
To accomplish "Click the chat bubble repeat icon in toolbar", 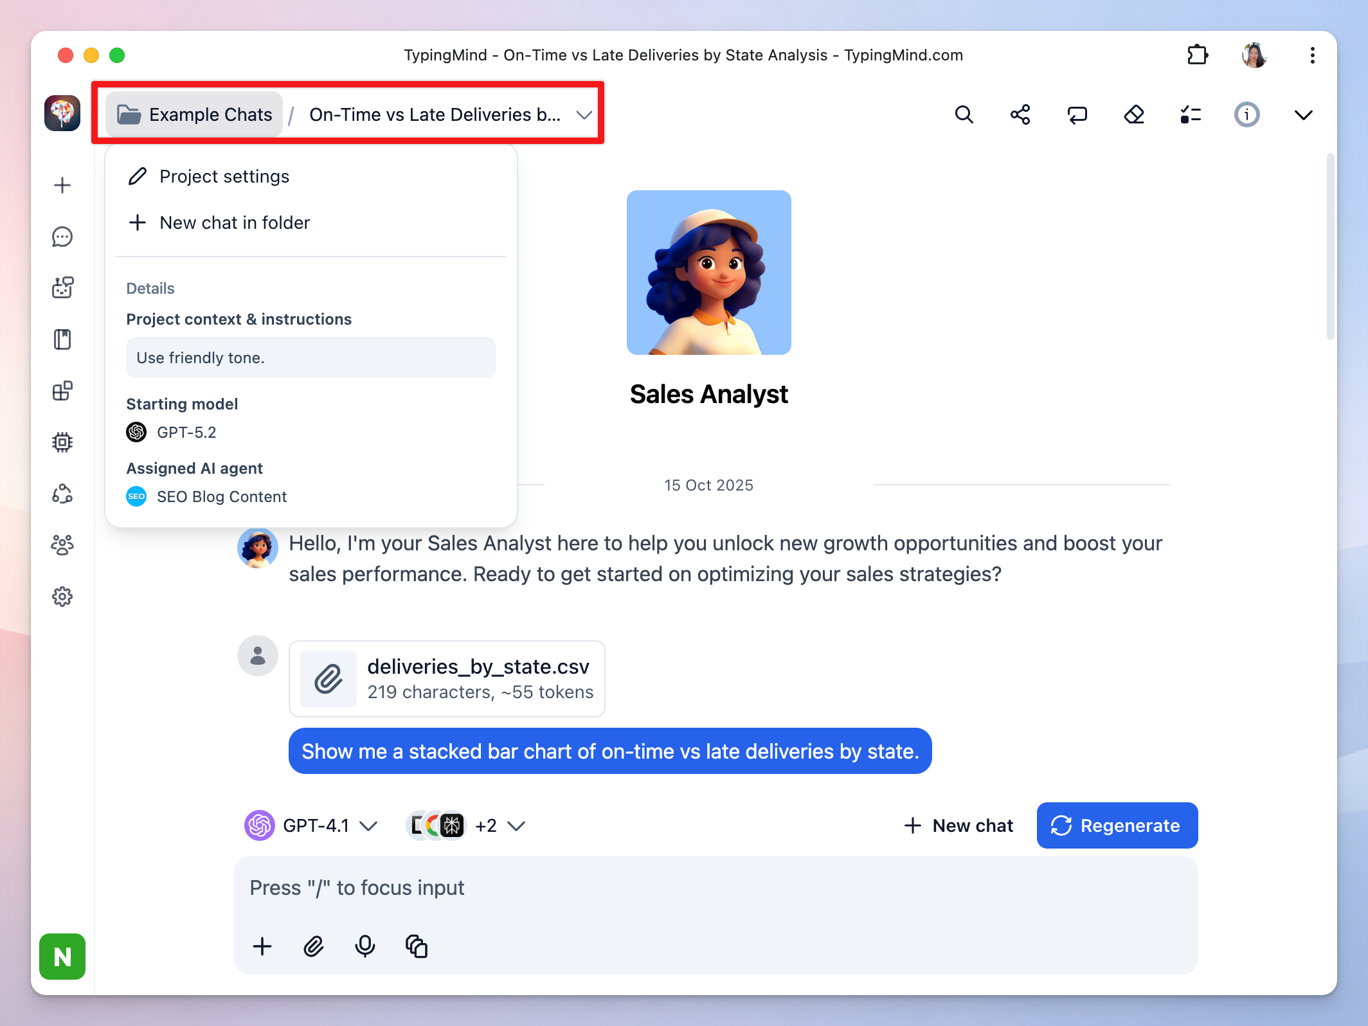I will pyautogui.click(x=1077, y=115).
